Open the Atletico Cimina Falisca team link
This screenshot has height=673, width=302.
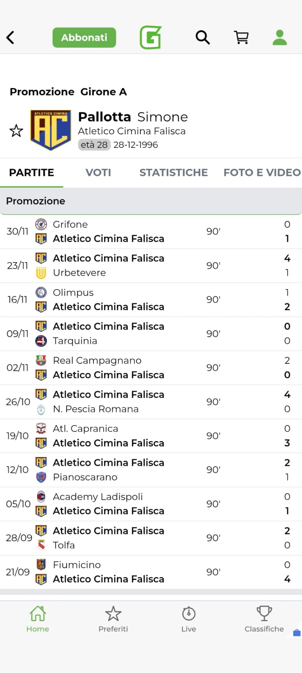(x=132, y=131)
